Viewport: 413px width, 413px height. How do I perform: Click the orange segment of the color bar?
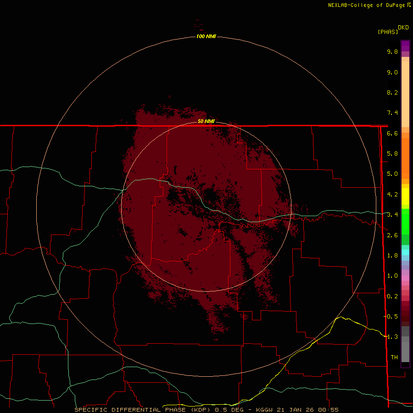[405, 158]
